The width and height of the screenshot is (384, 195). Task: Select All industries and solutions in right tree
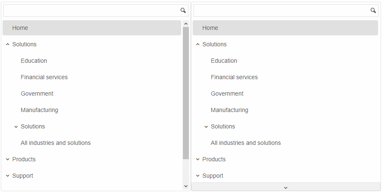245,143
